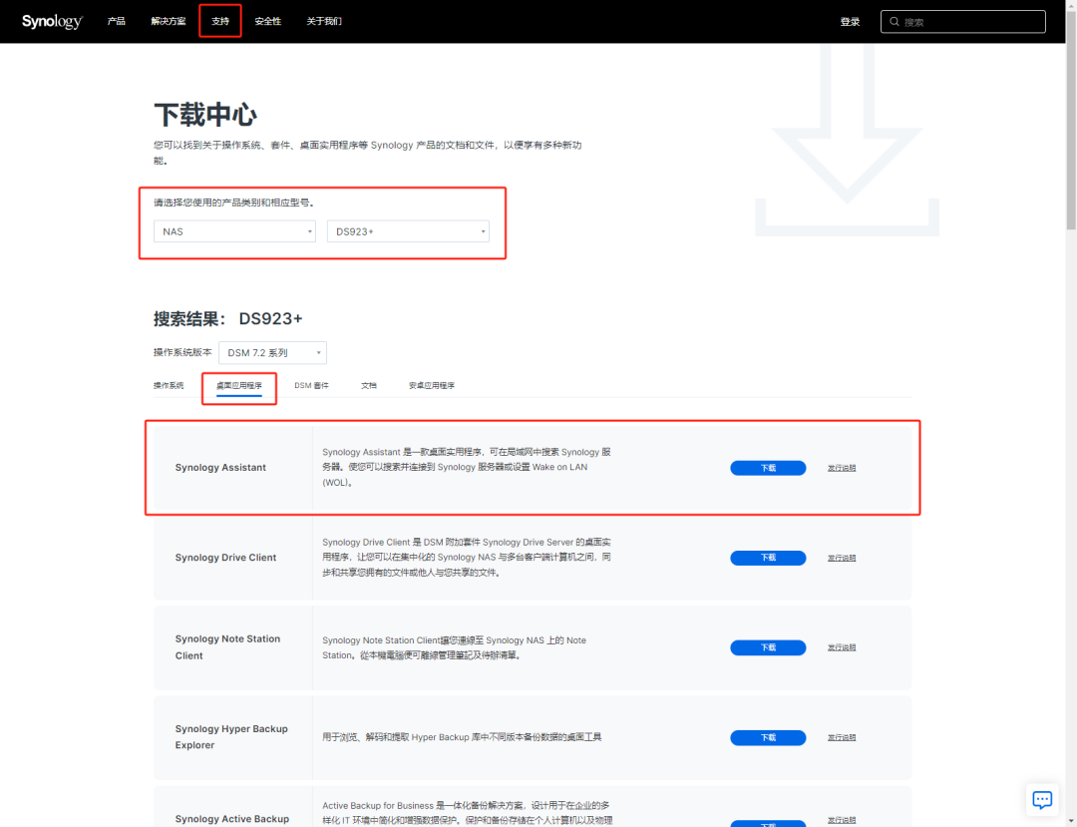Screen dimensions: 1077x827
Task: Switch to the 桌面应用程序 tab
Action: [x=239, y=385]
